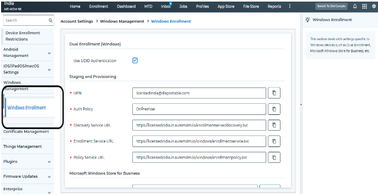
Task: Expand Firmware Updates section
Action: [x=49, y=177]
